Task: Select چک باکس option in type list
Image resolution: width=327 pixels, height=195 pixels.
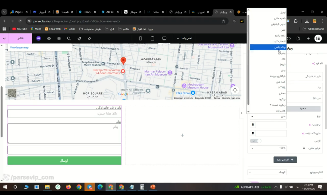Action: tap(268, 47)
